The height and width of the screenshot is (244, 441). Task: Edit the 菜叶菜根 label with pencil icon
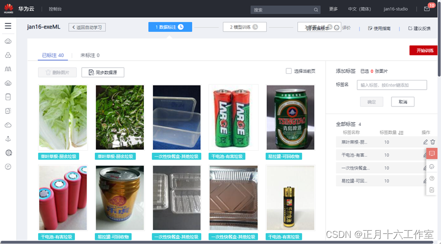point(425,142)
